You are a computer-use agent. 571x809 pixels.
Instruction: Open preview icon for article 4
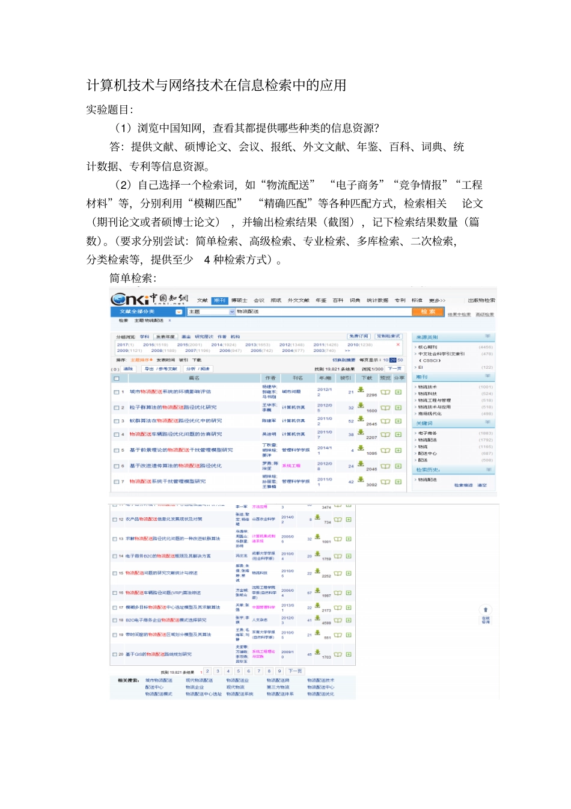(x=385, y=434)
